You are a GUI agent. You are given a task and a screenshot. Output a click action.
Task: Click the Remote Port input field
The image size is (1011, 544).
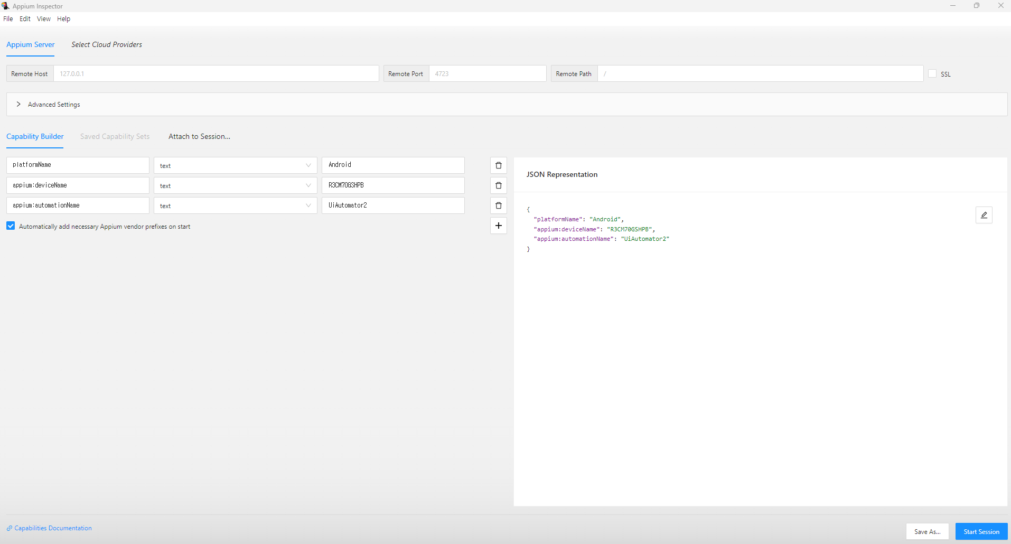click(488, 73)
